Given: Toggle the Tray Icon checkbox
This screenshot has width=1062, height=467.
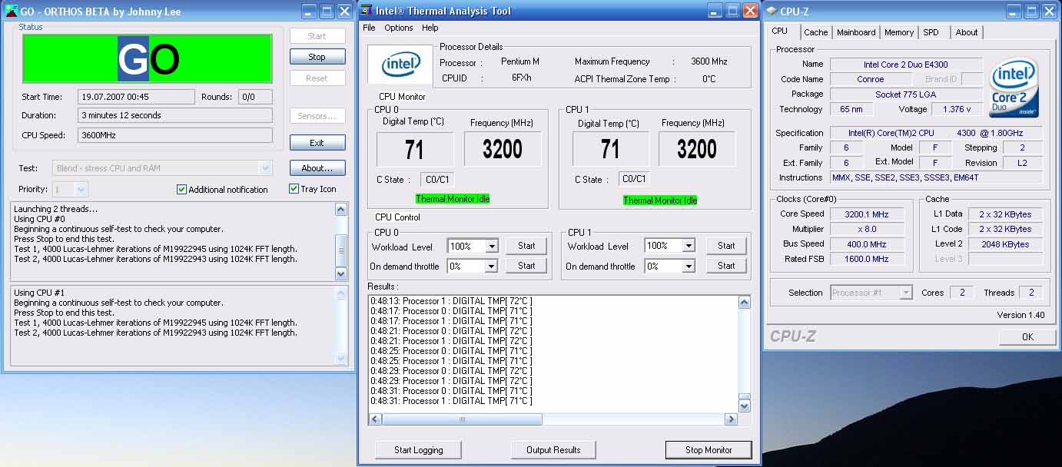Looking at the screenshot, I should click(x=294, y=189).
